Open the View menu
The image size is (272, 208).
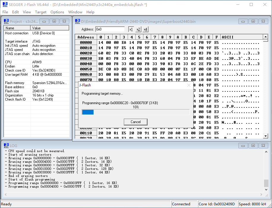(x=27, y=12)
